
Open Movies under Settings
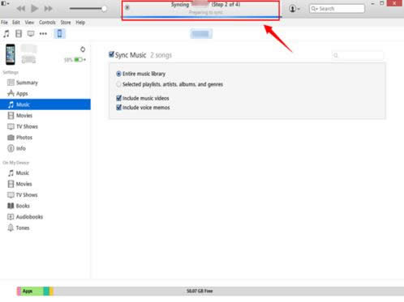click(x=45, y=116)
